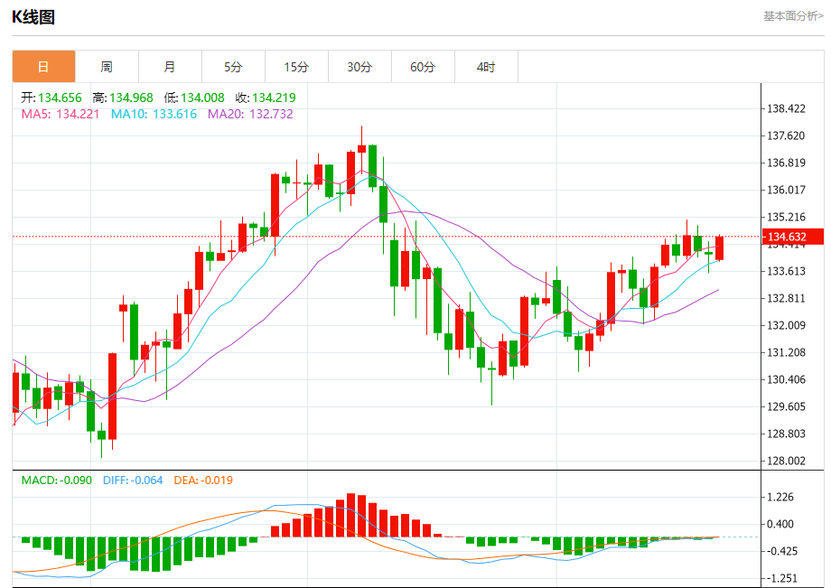Click the 收:134.219 closing price value
The image size is (831, 588).
pos(266,98)
